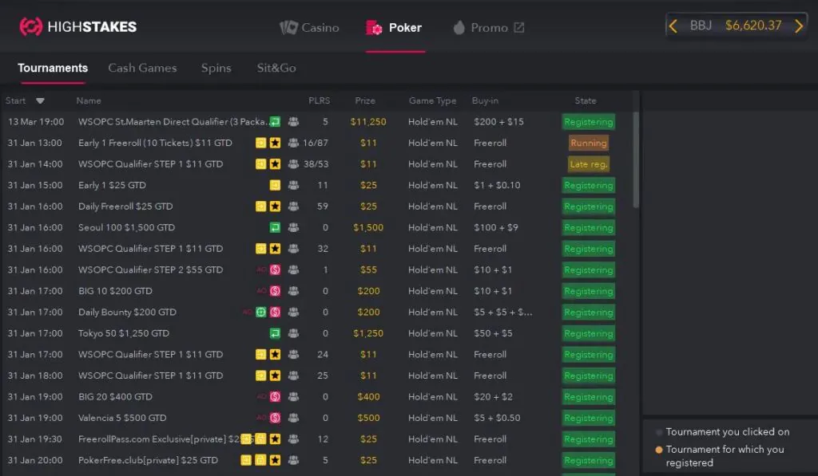Click the tournament list vertical scrollbar
818x476 pixels.
pyautogui.click(x=636, y=159)
